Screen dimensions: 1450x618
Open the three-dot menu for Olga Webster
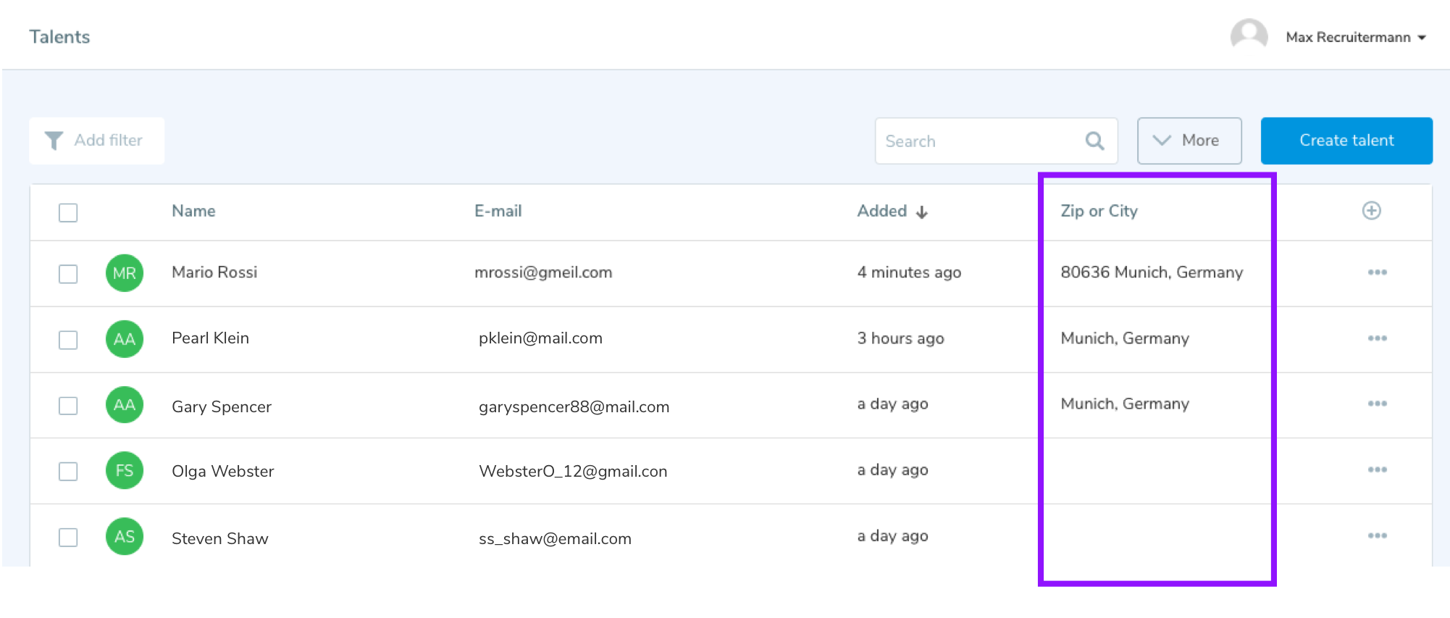pyautogui.click(x=1376, y=469)
